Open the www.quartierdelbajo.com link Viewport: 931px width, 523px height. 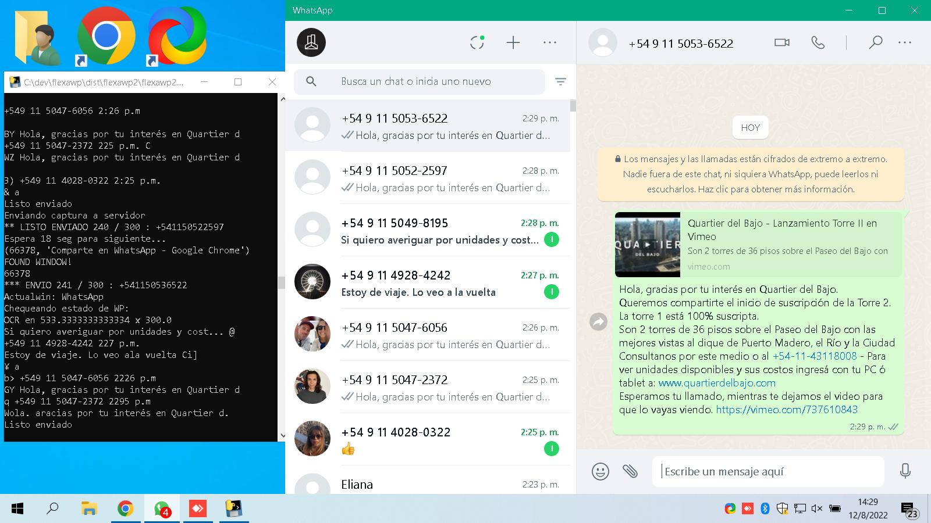pos(717,383)
